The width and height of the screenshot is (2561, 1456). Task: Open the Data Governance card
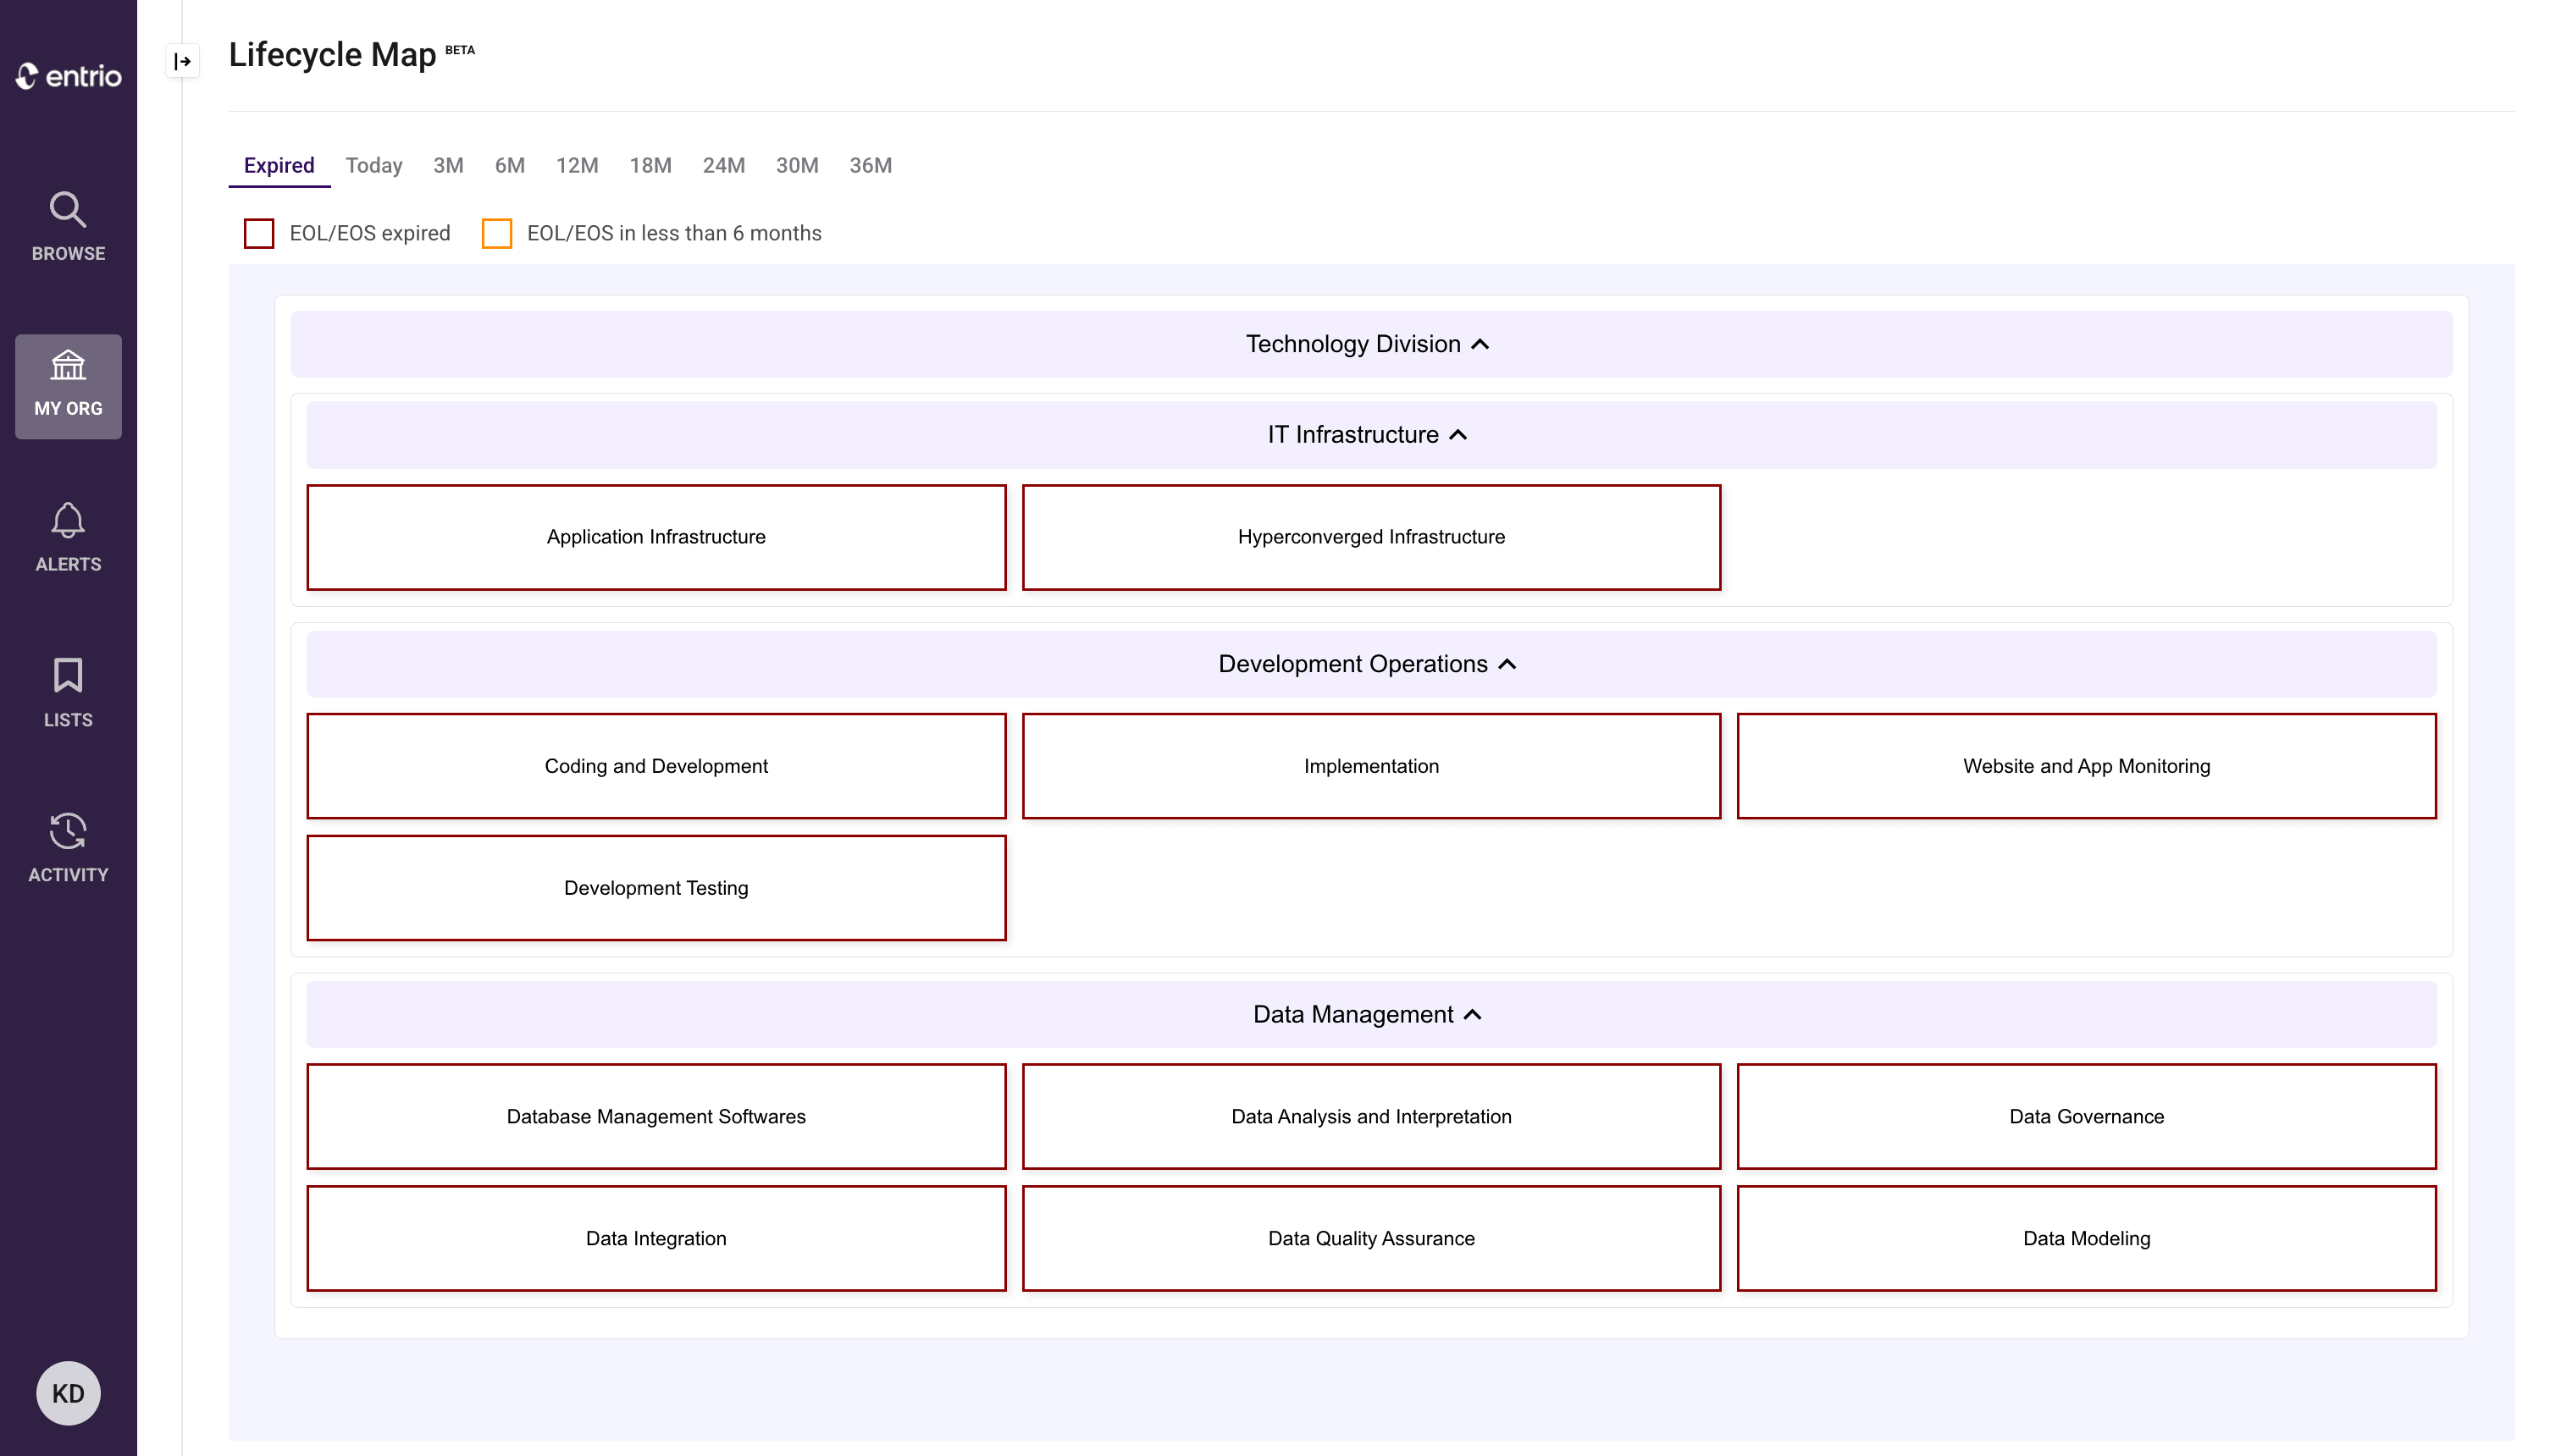click(2087, 1116)
